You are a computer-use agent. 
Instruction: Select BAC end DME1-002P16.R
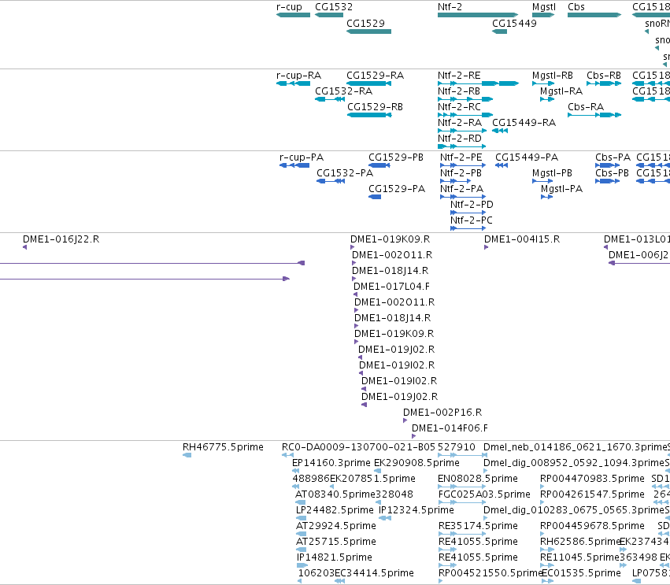(405, 420)
